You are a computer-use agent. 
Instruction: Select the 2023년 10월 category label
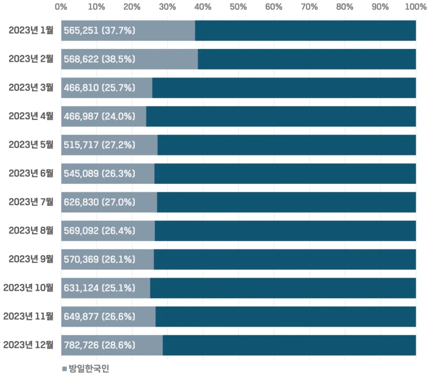[29, 288]
